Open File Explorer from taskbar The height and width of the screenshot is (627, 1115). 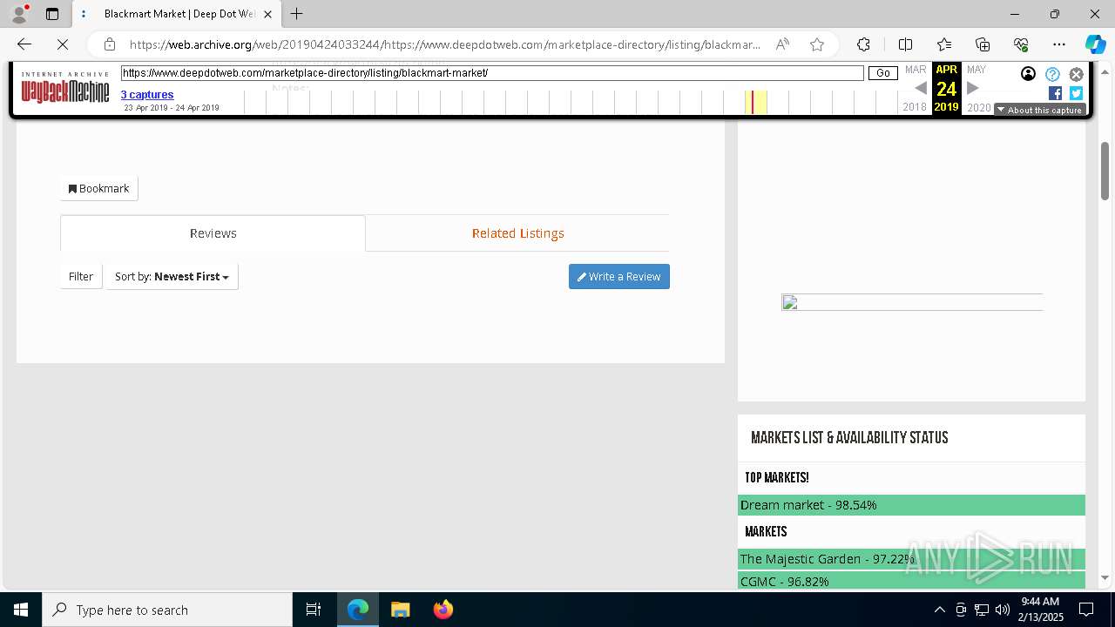click(x=400, y=610)
